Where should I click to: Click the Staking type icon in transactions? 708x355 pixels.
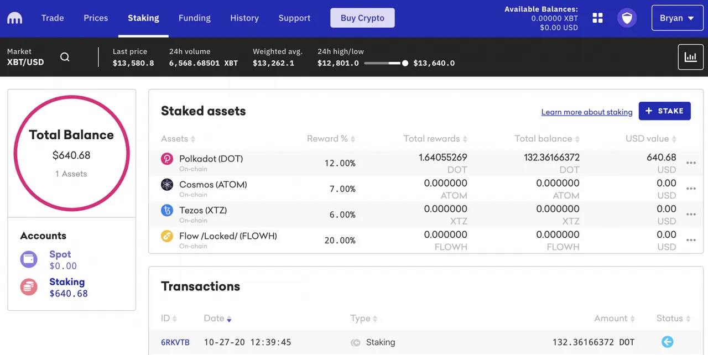tap(355, 343)
